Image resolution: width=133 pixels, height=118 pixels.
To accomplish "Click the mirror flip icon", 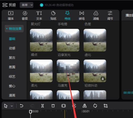I will click(x=85, y=106).
